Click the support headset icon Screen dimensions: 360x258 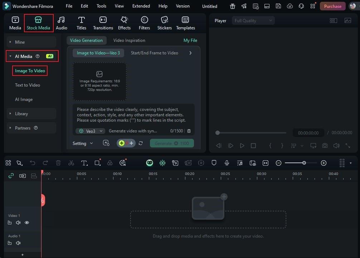tap(301, 6)
